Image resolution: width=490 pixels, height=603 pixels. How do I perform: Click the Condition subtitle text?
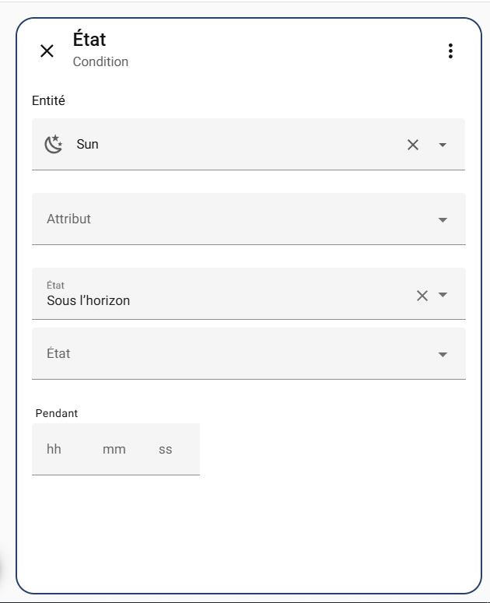point(100,61)
